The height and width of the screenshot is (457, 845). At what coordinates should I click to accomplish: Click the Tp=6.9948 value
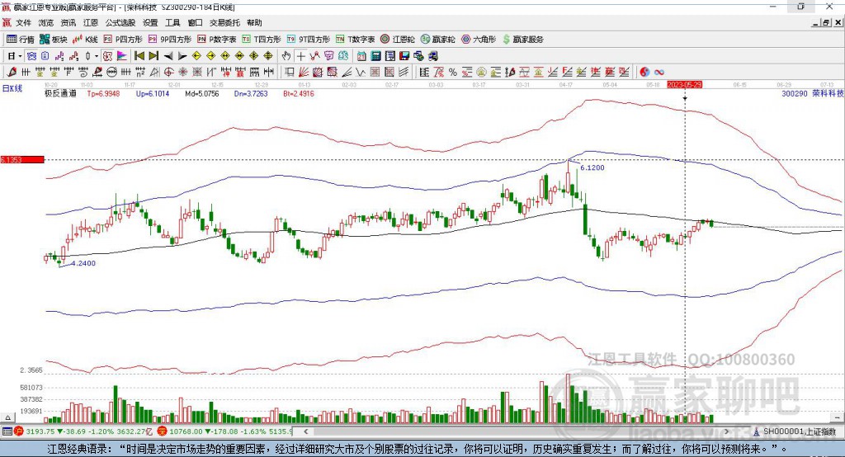[103, 94]
